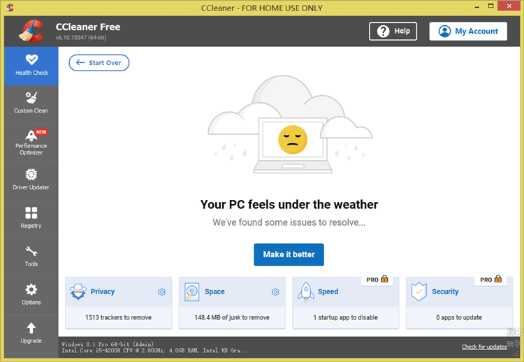Open the Options settings page
Viewport: 524px width, 362px height.
(x=31, y=296)
